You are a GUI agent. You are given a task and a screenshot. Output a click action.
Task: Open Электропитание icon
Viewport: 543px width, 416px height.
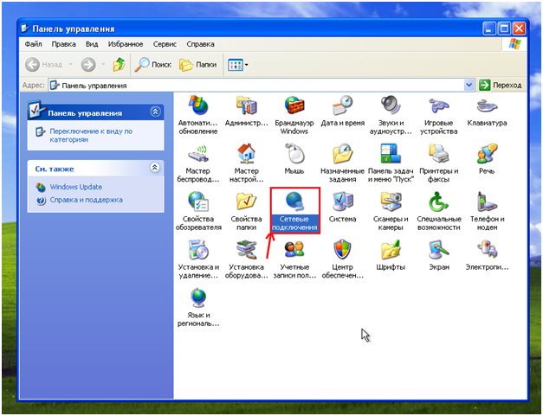pos(487,255)
